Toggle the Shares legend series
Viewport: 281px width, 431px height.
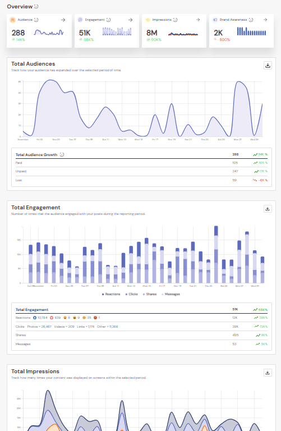[150, 294]
